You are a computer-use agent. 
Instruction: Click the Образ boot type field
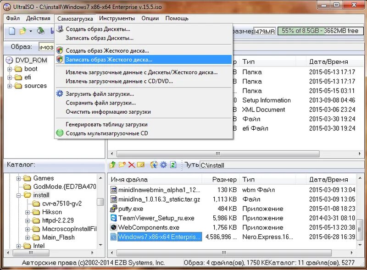click(x=46, y=47)
